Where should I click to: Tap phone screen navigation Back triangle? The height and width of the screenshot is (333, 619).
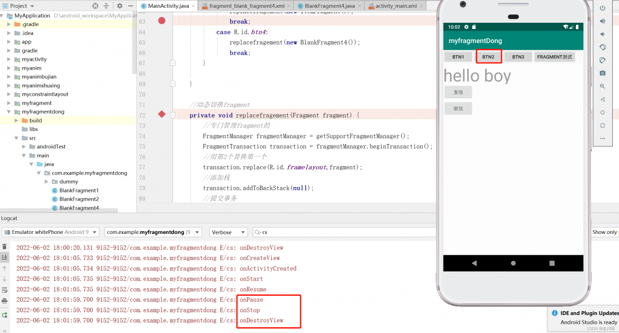pyautogui.click(x=474, y=263)
